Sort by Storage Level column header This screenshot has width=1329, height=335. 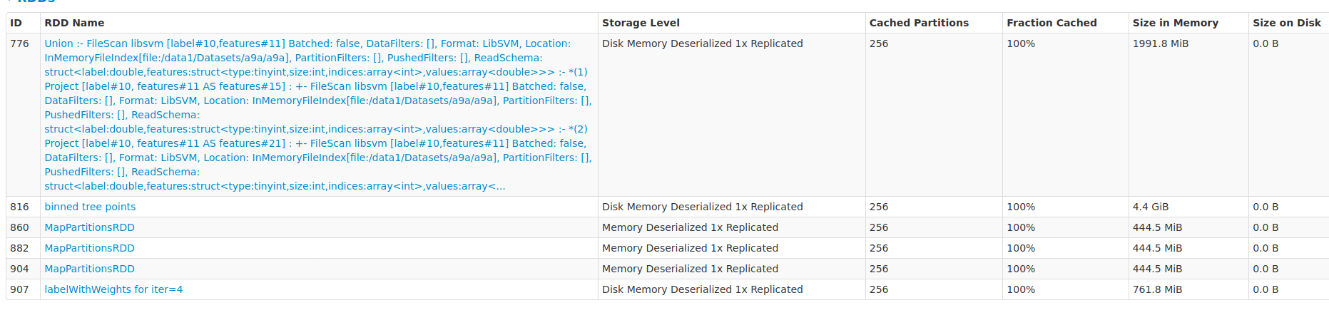tap(641, 23)
